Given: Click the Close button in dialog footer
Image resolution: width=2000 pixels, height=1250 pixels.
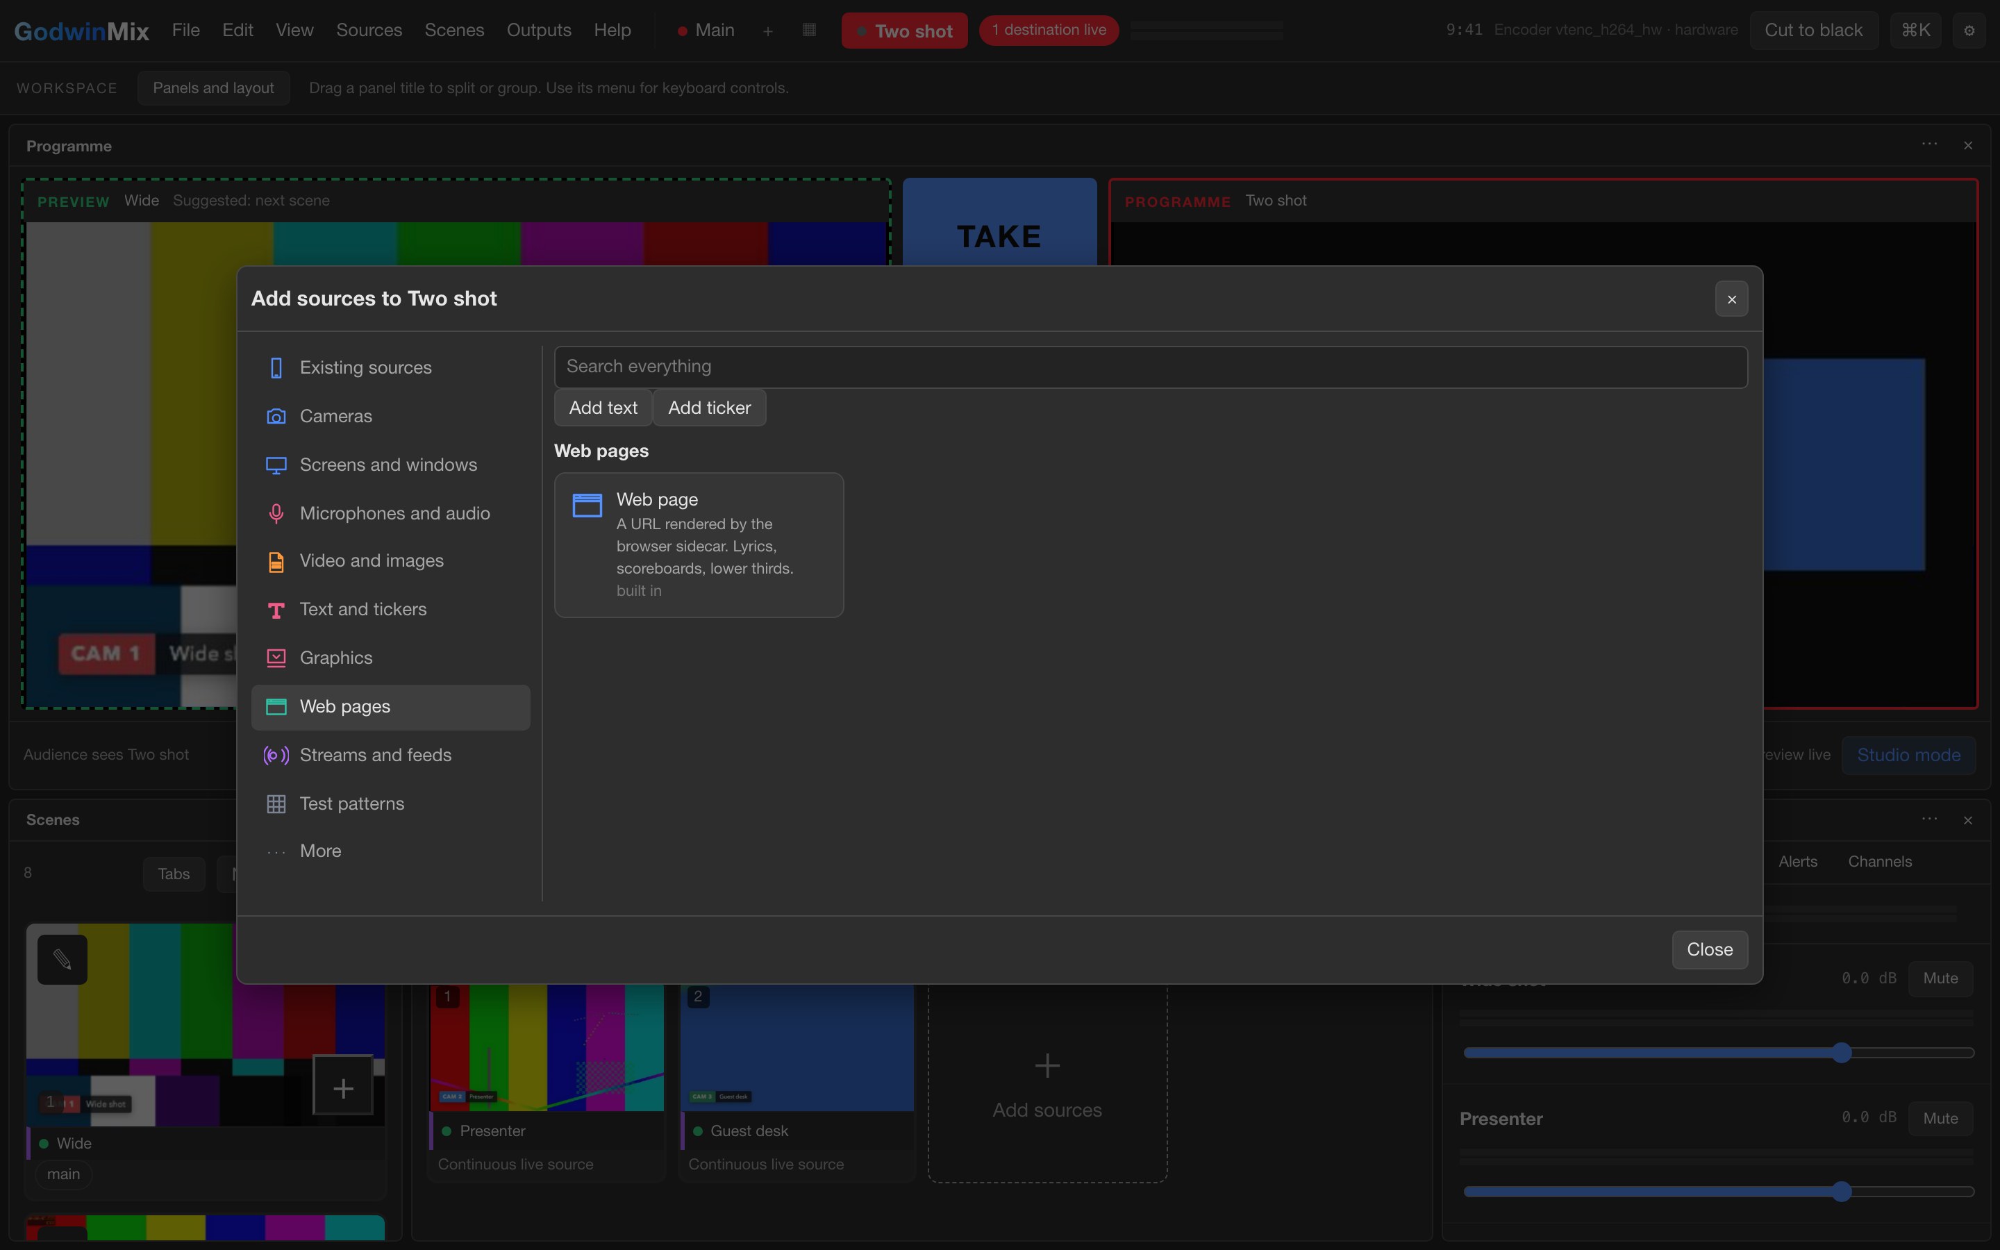Looking at the screenshot, I should 1709,949.
